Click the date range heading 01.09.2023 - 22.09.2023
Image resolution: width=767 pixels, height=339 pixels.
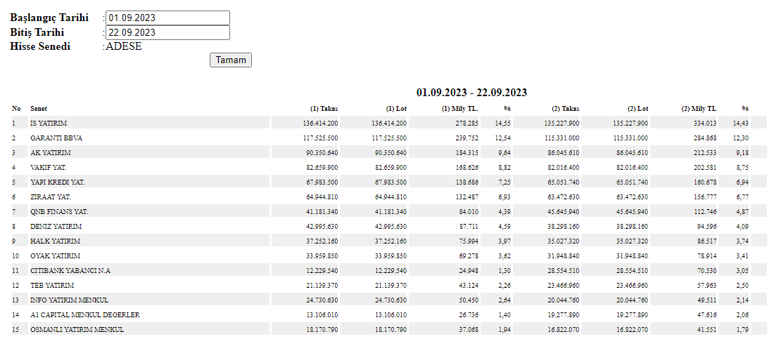pos(471,93)
